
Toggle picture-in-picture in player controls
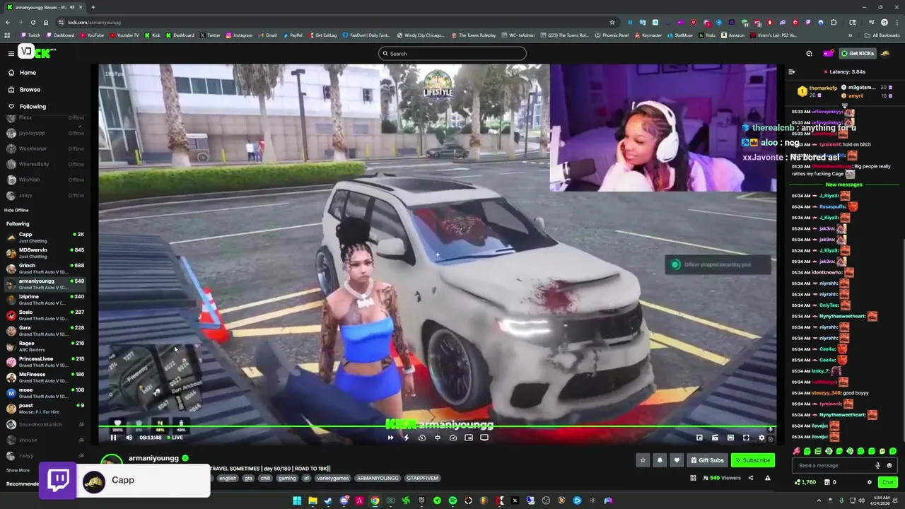point(469,438)
